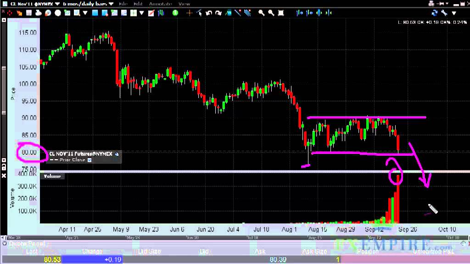Select the arrow pointer tool icon
The image size is (470, 264).
tap(199, 13)
